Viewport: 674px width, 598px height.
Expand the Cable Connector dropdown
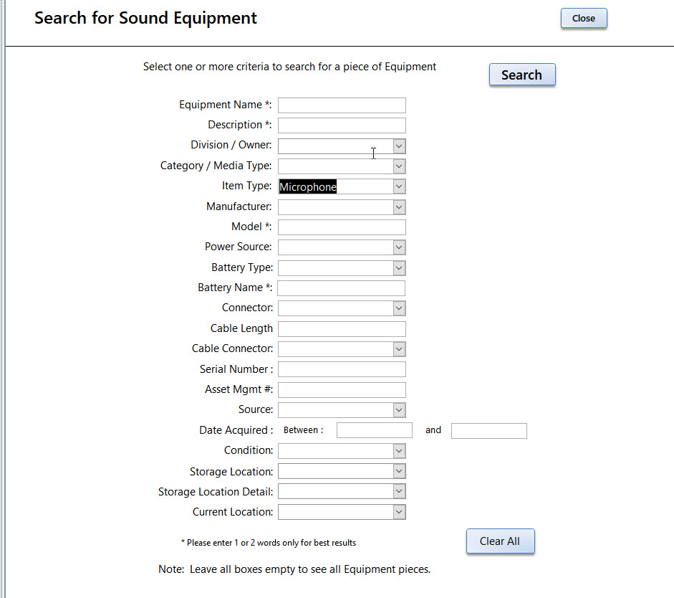click(399, 349)
